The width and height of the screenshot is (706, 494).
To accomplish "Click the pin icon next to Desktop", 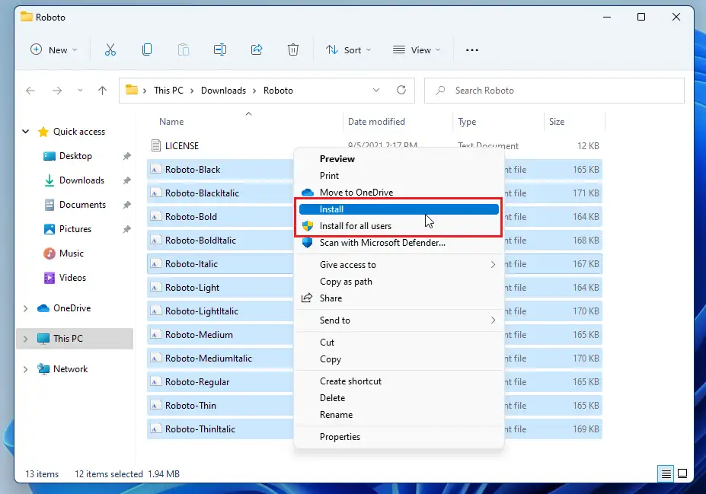I will pyautogui.click(x=127, y=156).
